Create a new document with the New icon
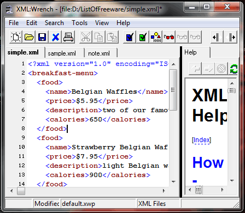The height and width of the screenshot is (213, 245). point(16,37)
